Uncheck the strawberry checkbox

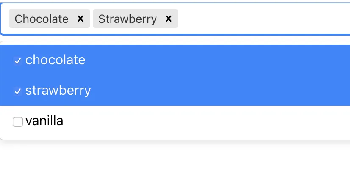click(17, 91)
